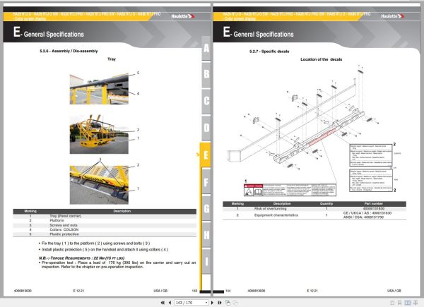Click left page 'E- General Specifications' title

click(x=48, y=32)
